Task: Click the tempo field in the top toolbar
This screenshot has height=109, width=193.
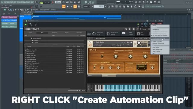Action: pyautogui.click(x=58, y=2)
